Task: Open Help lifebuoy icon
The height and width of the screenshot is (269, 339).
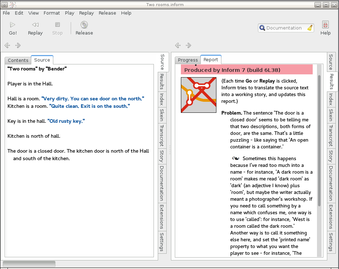Action: pyautogui.click(x=325, y=25)
